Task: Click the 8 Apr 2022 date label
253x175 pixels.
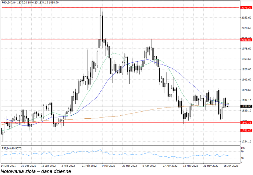Action: point(149,166)
